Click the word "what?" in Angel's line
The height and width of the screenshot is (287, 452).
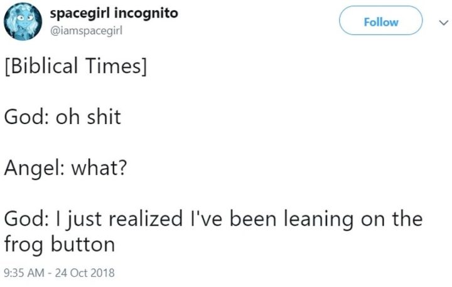tap(96, 168)
